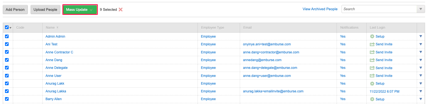Click Send Invite icon for Ani Test
Image resolution: width=427 pixels, height=104 pixels.
(x=372, y=44)
